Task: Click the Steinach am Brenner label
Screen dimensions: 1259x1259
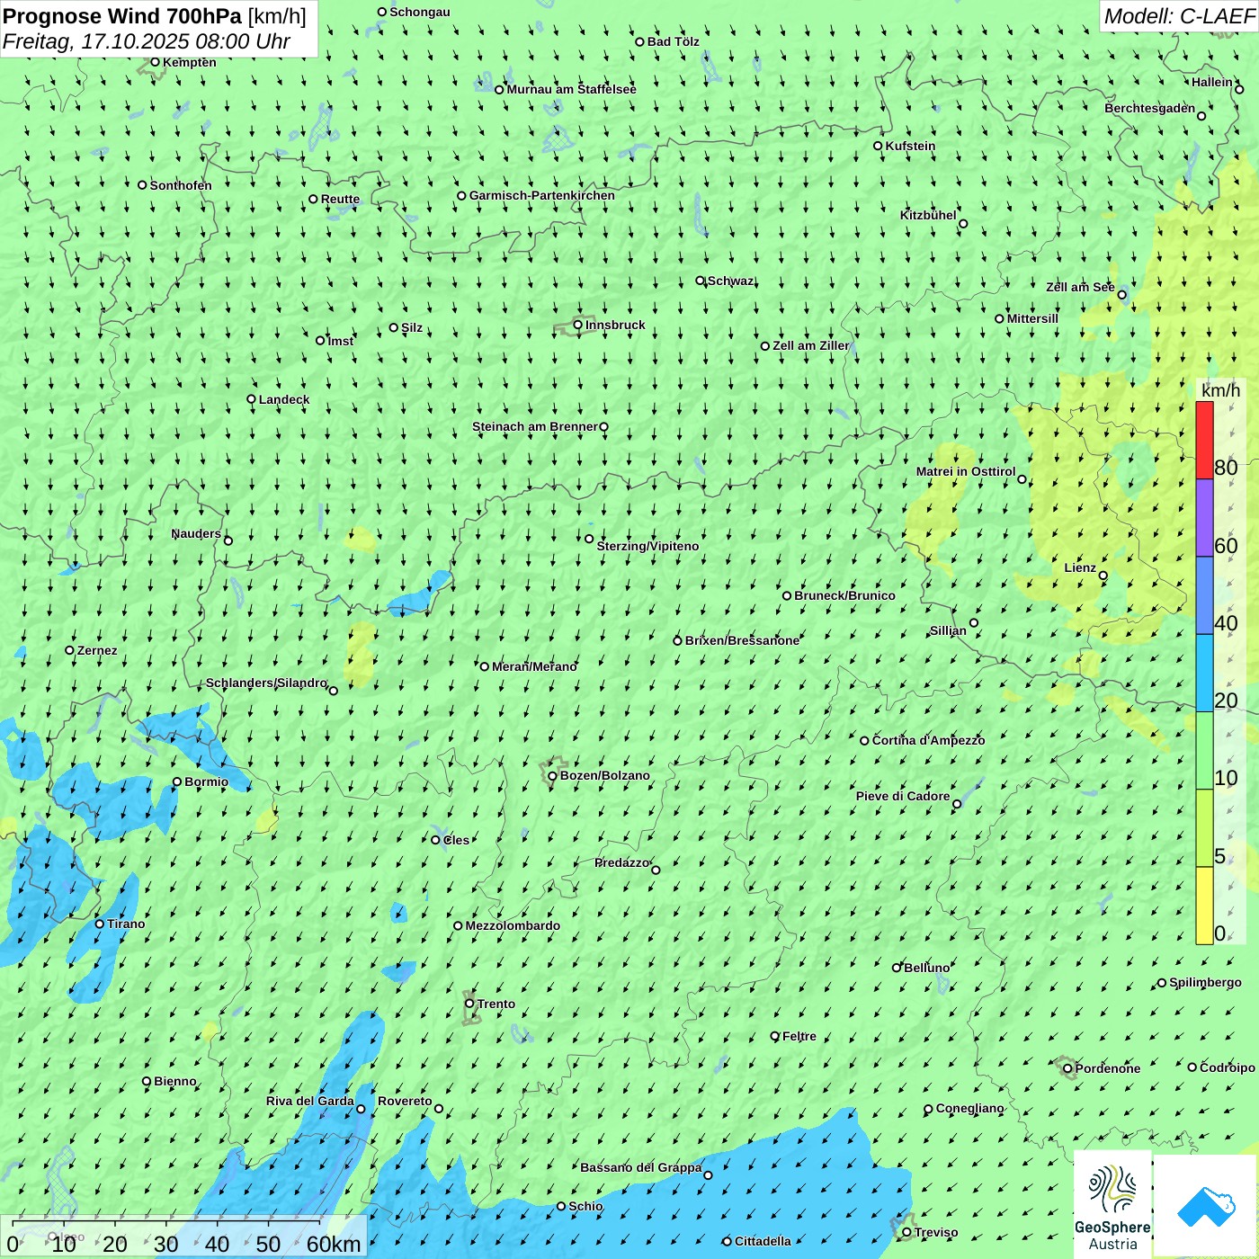Action: 535,426
